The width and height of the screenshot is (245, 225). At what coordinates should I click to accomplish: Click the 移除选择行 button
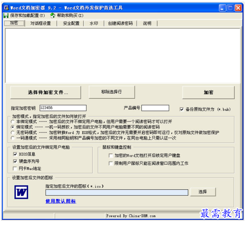pyautogui.click(x=112, y=92)
